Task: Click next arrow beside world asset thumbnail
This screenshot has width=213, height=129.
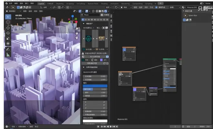Action: click(94, 39)
